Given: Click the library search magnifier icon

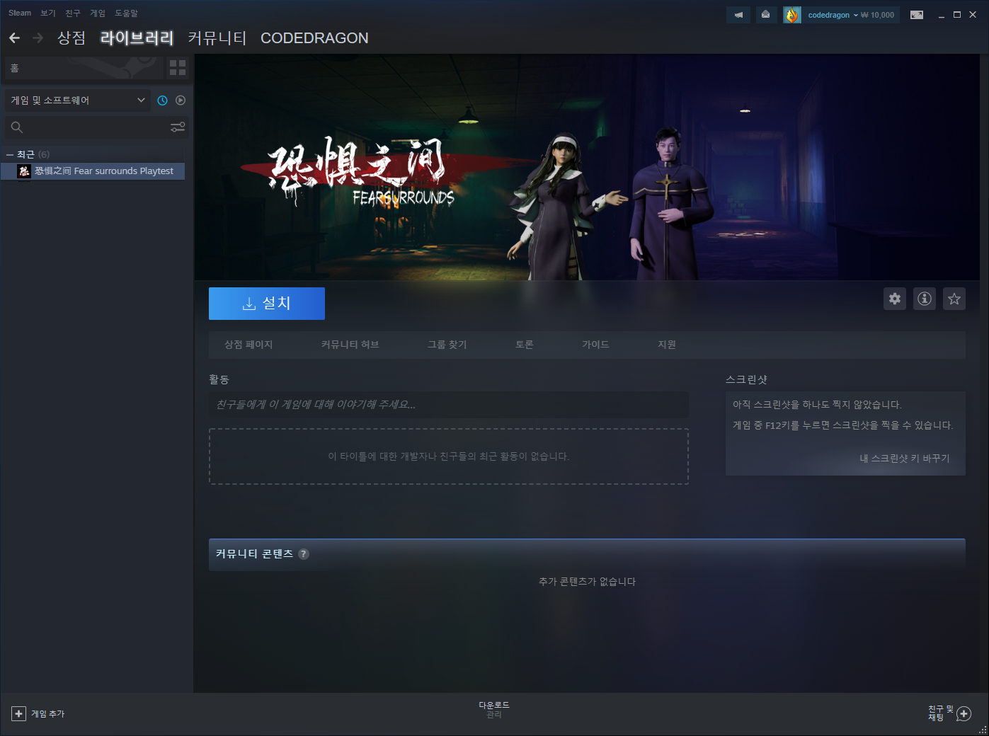Looking at the screenshot, I should (x=17, y=127).
